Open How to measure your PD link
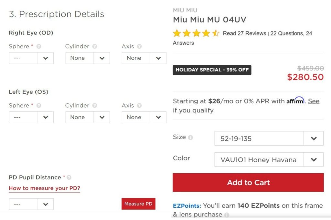Screen dimensions: 331x220 point(44,188)
